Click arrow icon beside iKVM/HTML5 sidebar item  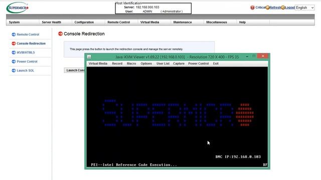14,52
